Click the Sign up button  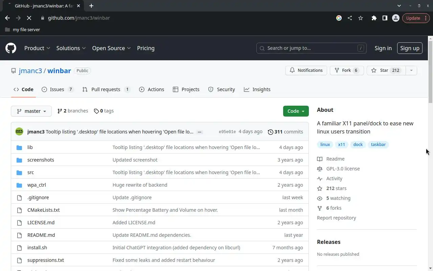(410, 48)
